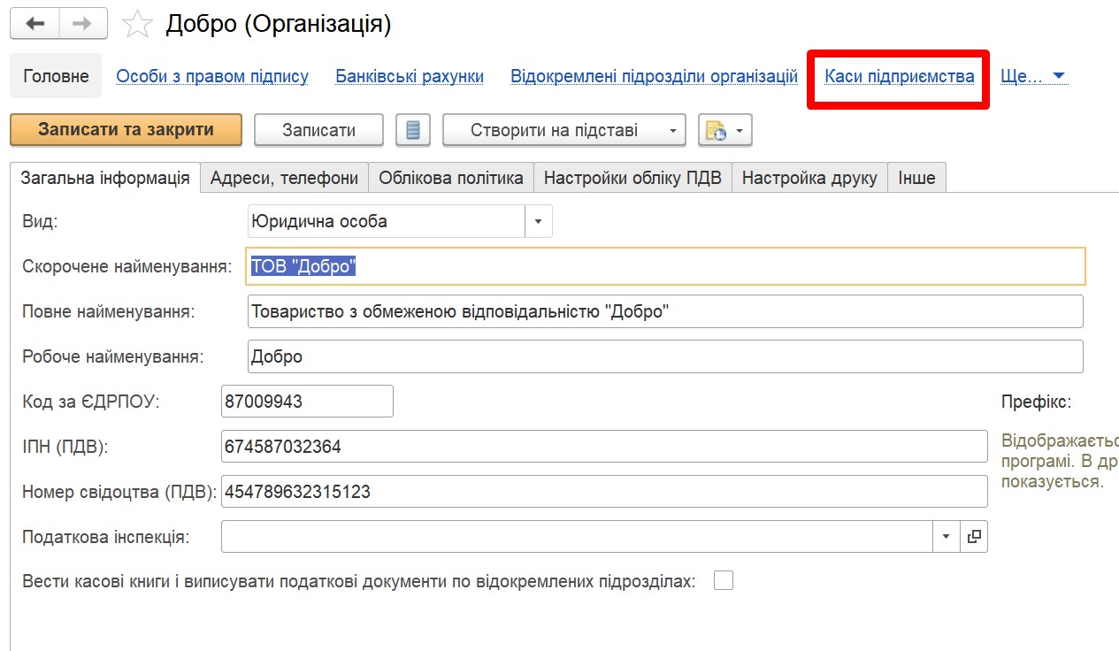Expand the report icon dropdown arrow
This screenshot has width=1119, height=651.
[741, 130]
